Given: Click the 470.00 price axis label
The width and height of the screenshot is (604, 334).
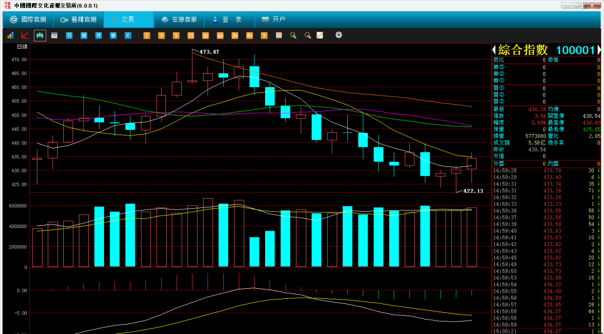Looking at the screenshot, I should 19,60.
